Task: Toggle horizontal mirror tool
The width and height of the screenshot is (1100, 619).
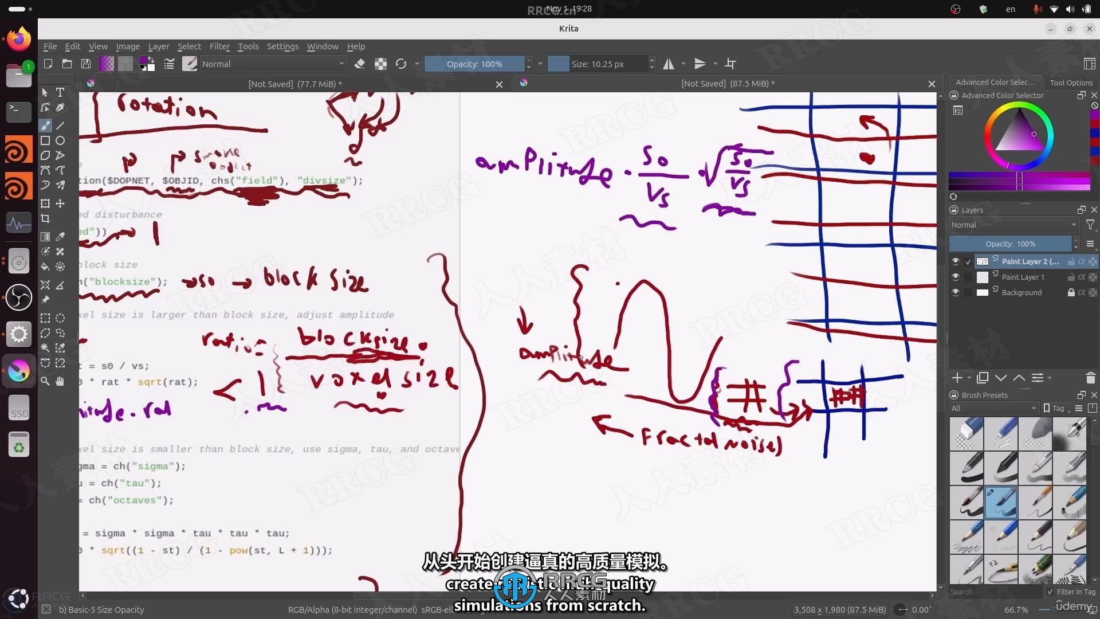Action: pyautogui.click(x=669, y=64)
